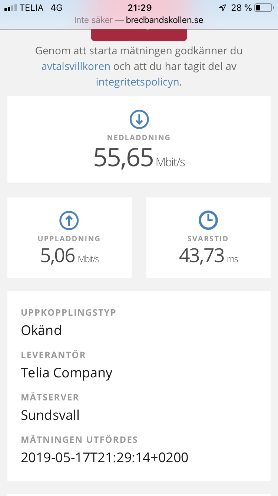278x496 pixels.
Task: Tap the 5,06 Mbit/s upload result
Action: (x=69, y=256)
